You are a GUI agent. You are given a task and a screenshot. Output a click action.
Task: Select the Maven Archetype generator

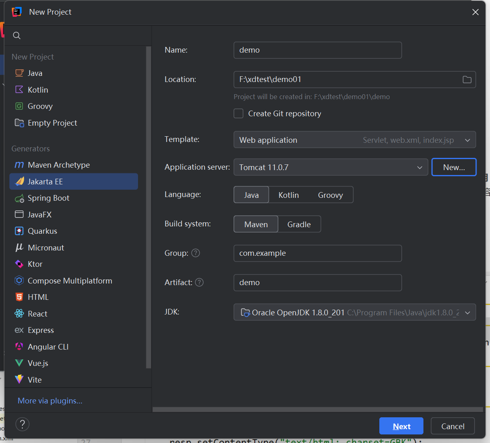73,165
